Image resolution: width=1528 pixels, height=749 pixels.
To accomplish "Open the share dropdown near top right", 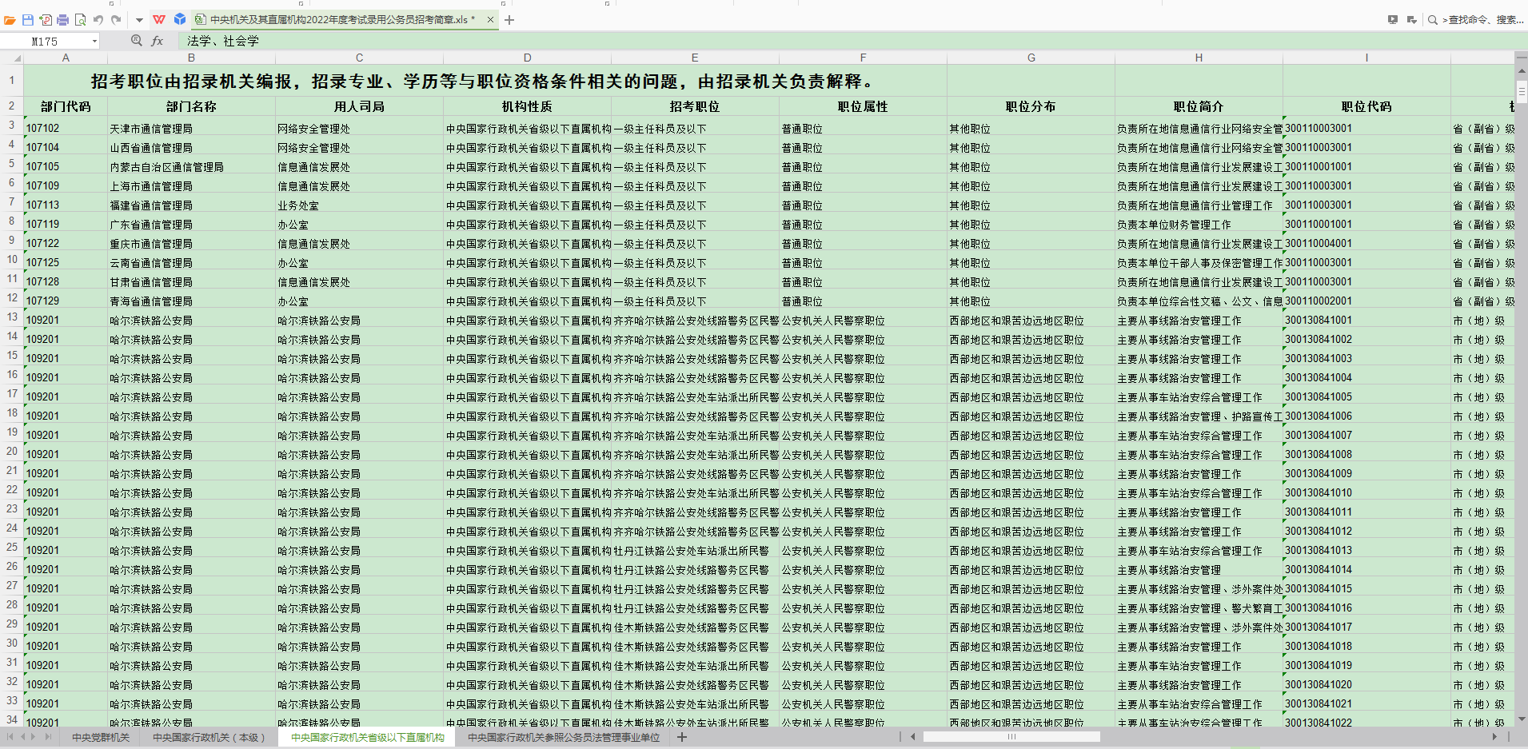I will point(1412,22).
